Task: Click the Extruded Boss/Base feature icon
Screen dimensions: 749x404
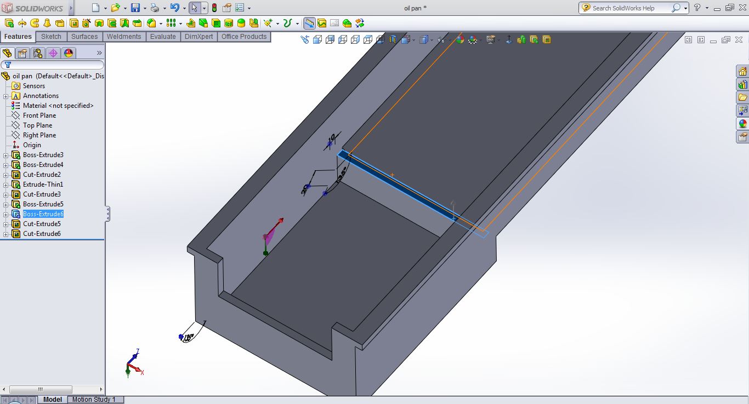Action: (9, 23)
